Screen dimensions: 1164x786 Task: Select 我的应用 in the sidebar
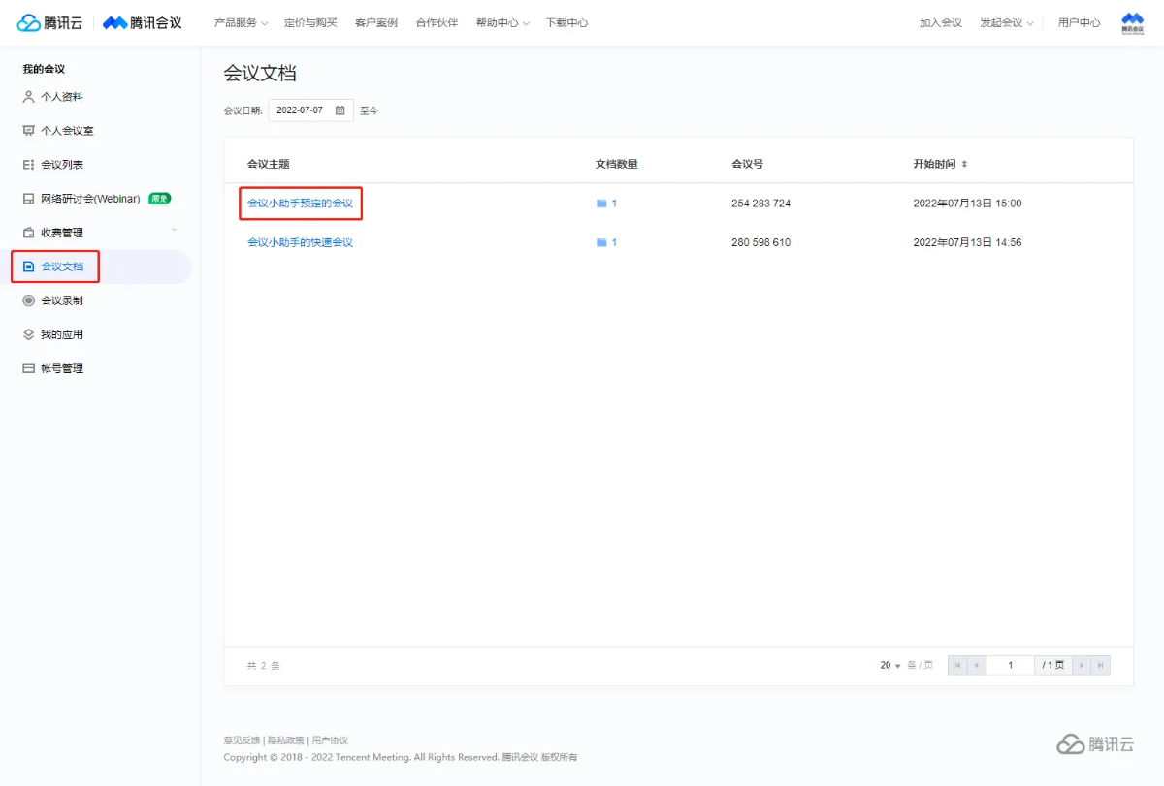pyautogui.click(x=62, y=334)
